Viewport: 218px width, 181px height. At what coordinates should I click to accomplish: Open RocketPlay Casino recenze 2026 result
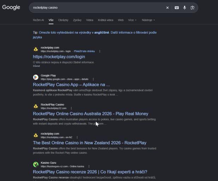[90, 172]
